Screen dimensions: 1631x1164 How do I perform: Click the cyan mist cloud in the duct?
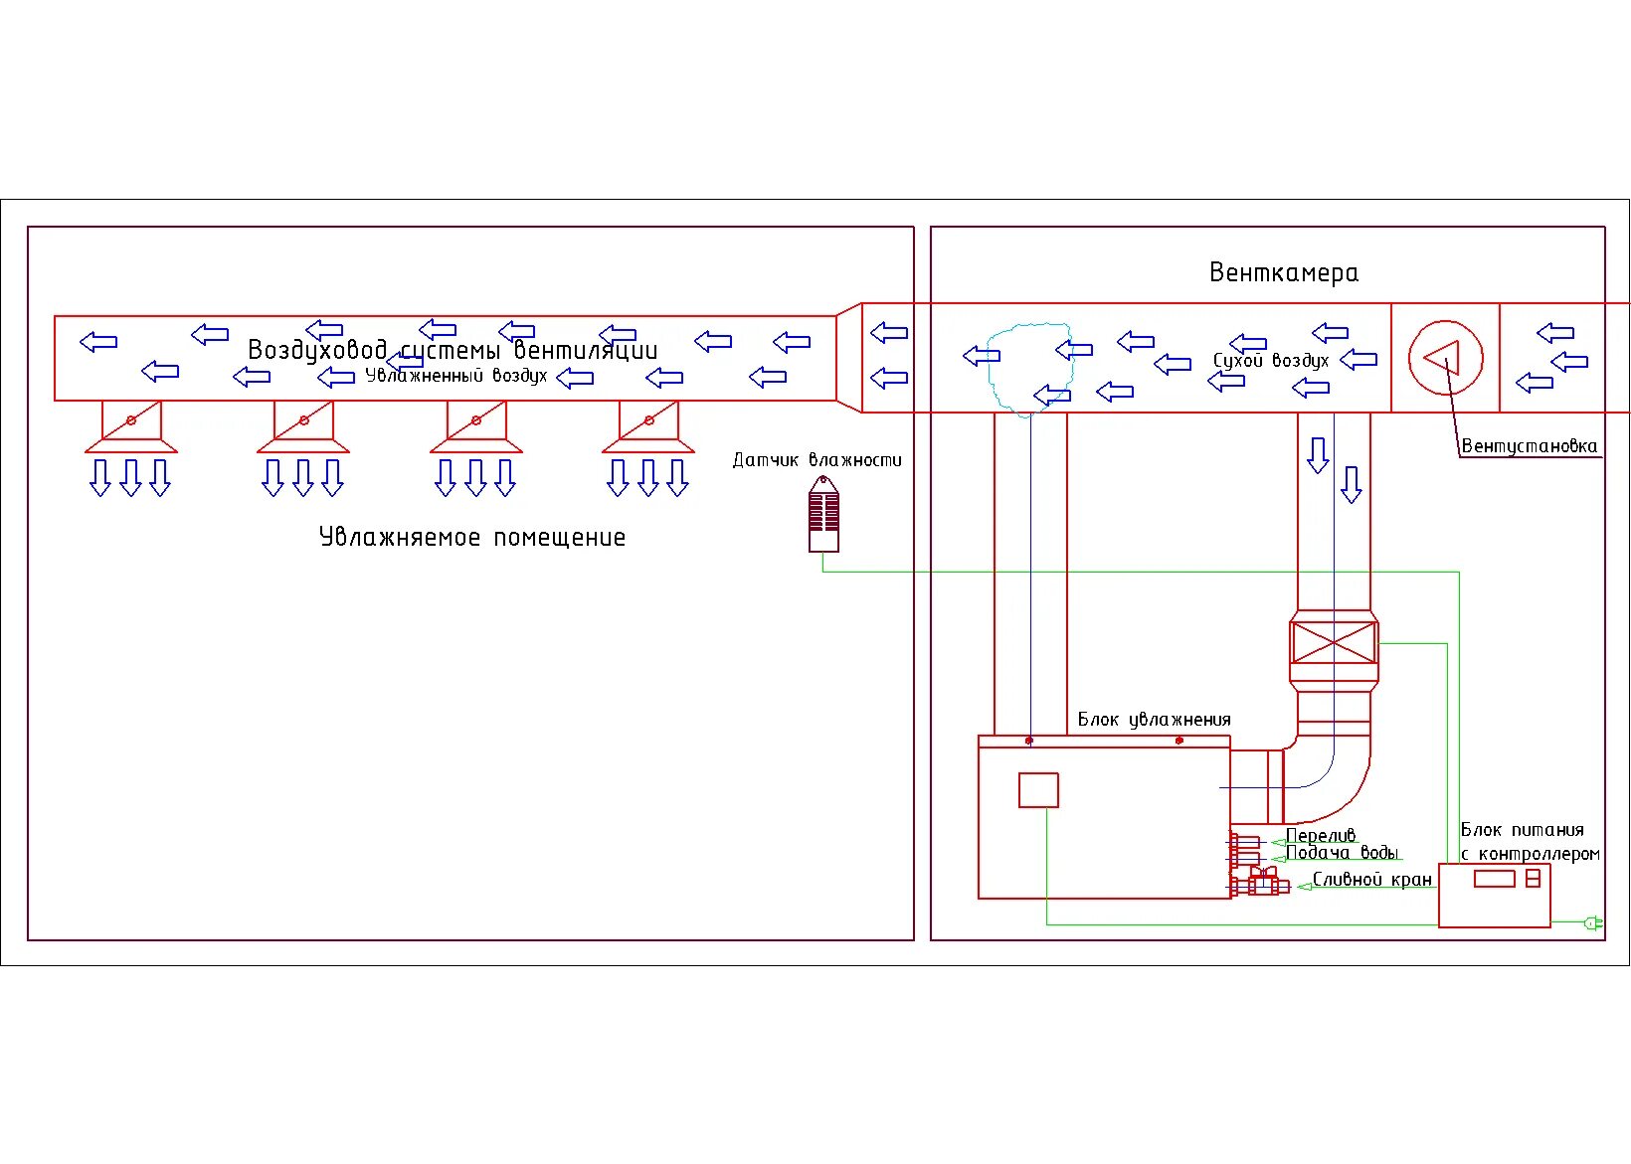pos(1030,368)
